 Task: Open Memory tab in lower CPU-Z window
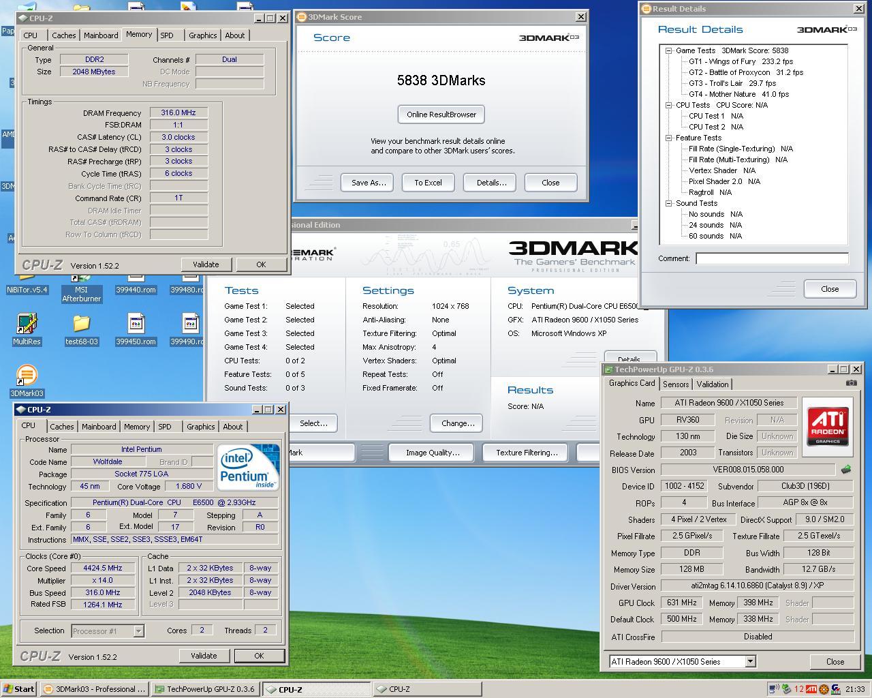(136, 427)
